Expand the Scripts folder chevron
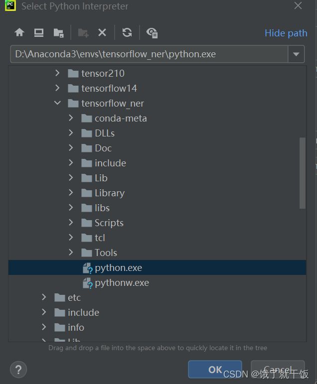The height and width of the screenshot is (384, 317). coord(71,222)
